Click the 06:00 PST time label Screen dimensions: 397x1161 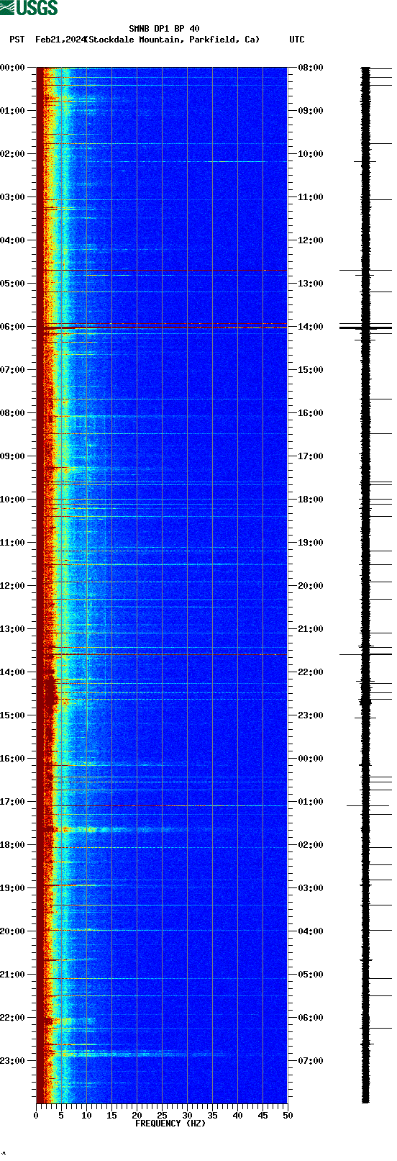coord(13,327)
